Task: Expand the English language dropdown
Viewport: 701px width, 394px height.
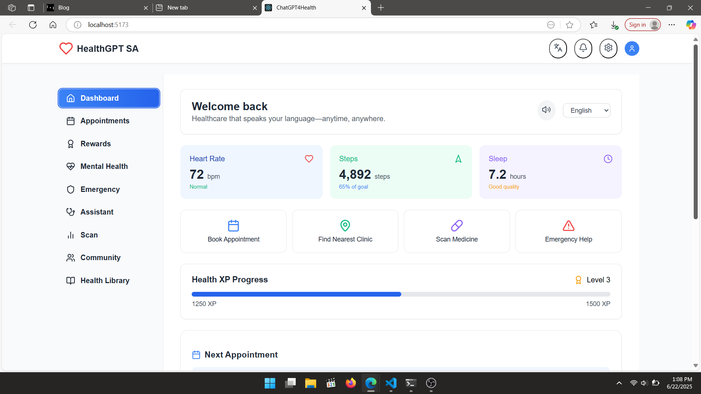Action: click(x=586, y=111)
